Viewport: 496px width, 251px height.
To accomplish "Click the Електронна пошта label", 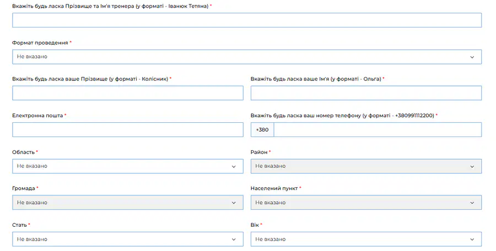I will (x=37, y=116).
